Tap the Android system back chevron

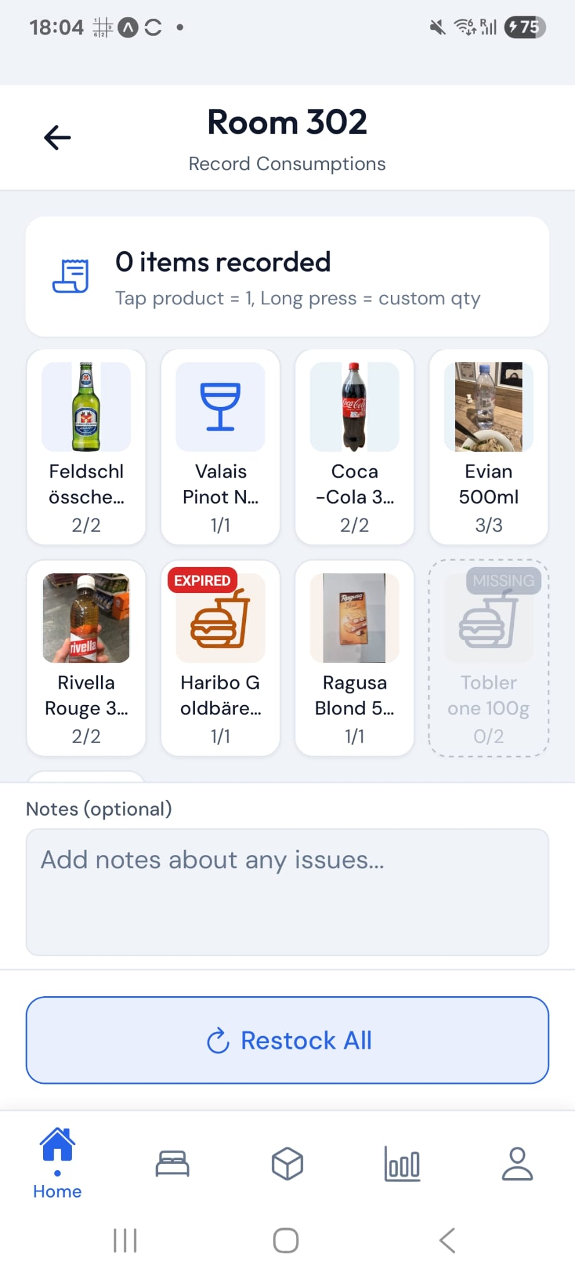point(448,1241)
